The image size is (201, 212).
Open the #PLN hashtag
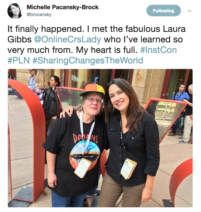[x=18, y=60]
